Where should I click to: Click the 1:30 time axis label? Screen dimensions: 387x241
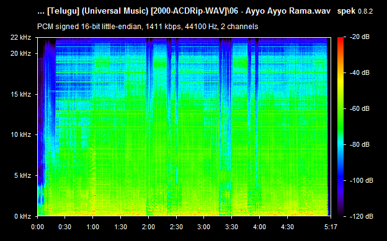pos(121,227)
